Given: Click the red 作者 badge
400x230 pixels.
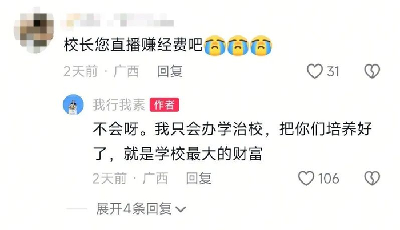Looking at the screenshot, I should click(x=165, y=104).
